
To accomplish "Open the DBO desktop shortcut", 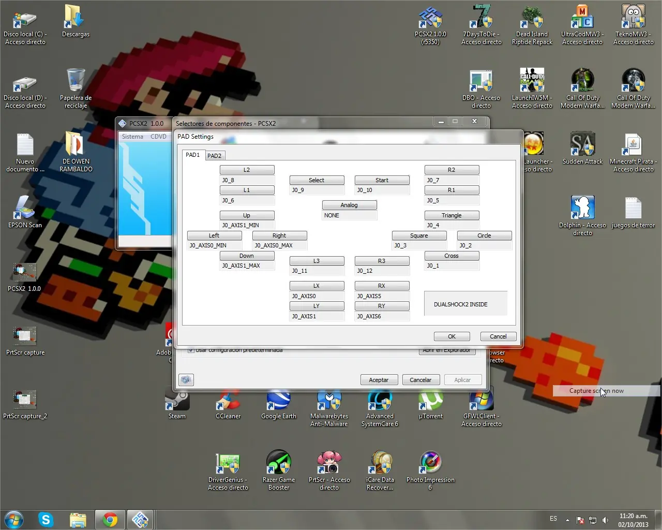I will click(x=482, y=88).
